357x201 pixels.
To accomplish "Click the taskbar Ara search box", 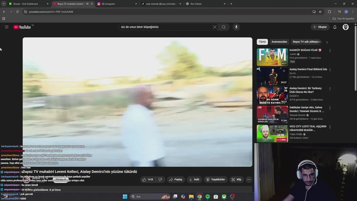I will tap(150, 197).
